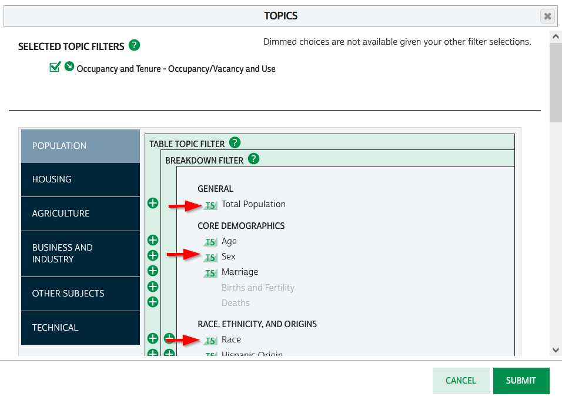Switch to the HOUSING category tab

coord(80,179)
